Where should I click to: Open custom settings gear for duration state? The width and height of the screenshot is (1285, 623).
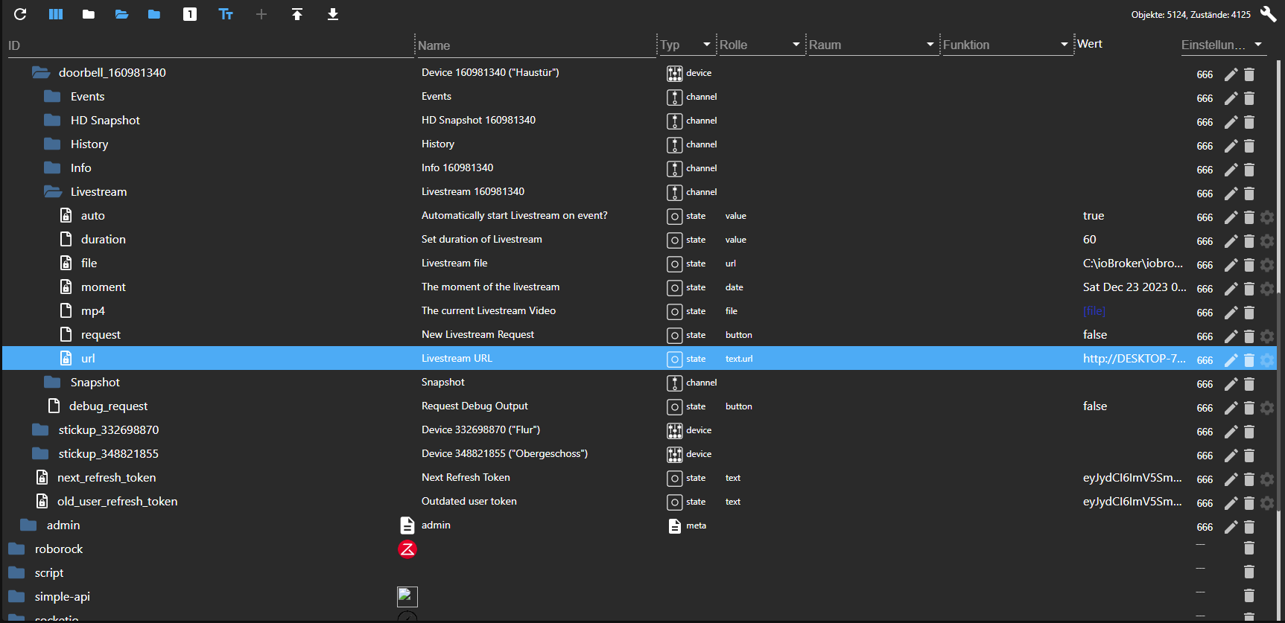(x=1267, y=241)
